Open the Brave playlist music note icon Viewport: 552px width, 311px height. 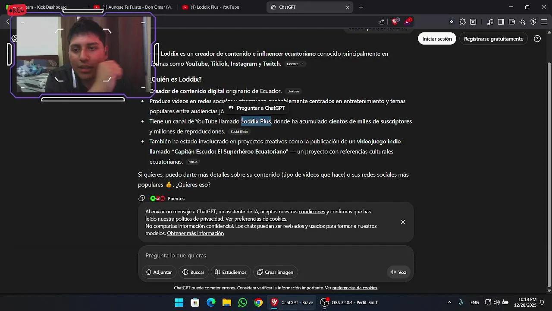click(x=490, y=22)
